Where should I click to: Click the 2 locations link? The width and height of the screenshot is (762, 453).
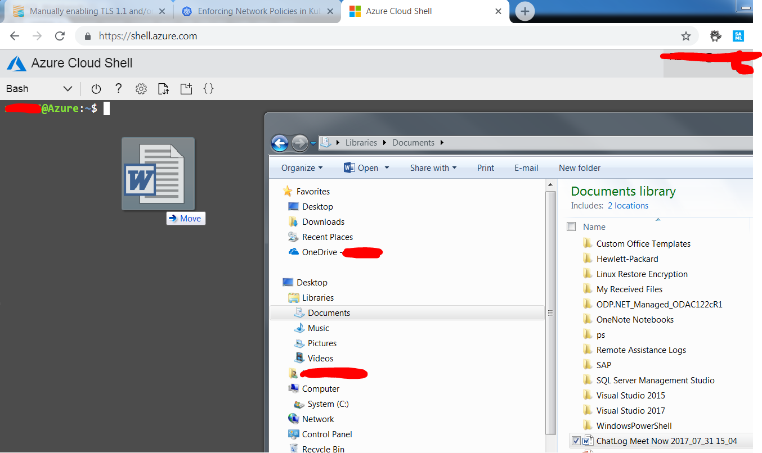pyautogui.click(x=627, y=205)
